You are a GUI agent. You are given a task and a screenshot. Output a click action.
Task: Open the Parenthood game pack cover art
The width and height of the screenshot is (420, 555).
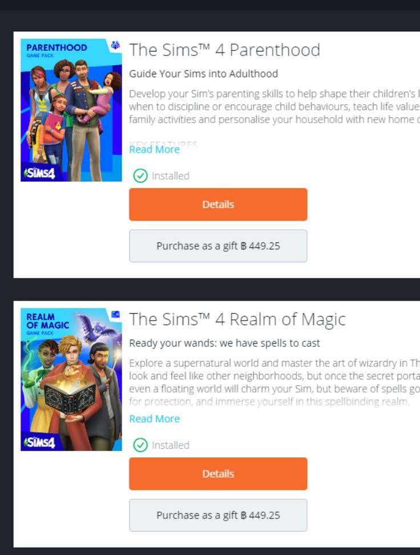pos(71,110)
